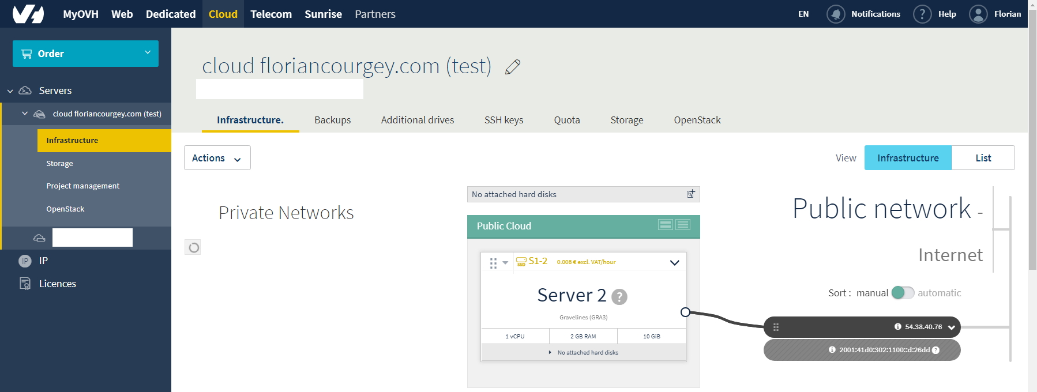Click the Help question mark icon

pyautogui.click(x=922, y=14)
